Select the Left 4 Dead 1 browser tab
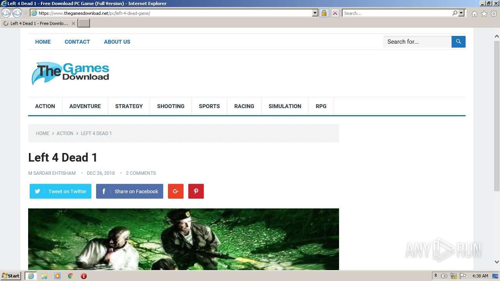 [39, 23]
